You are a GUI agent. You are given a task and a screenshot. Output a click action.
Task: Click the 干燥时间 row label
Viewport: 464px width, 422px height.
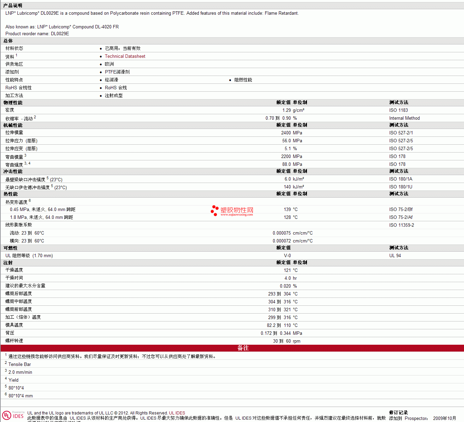(14, 278)
